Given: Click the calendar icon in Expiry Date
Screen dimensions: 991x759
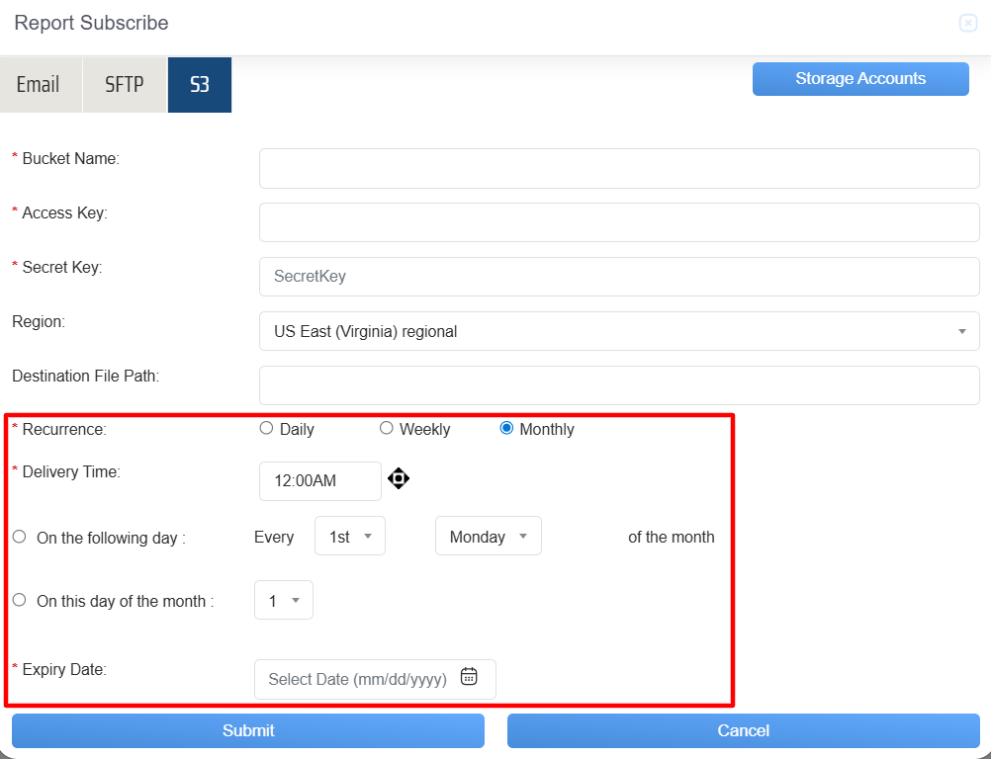Looking at the screenshot, I should point(469,677).
